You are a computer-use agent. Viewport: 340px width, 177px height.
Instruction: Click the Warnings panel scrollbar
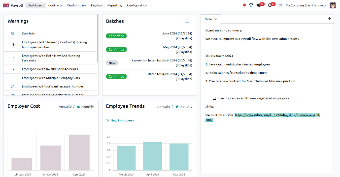98,38
